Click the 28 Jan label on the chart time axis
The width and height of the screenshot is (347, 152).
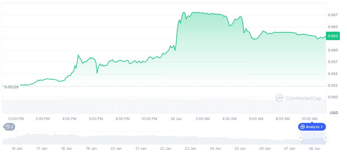176,119
